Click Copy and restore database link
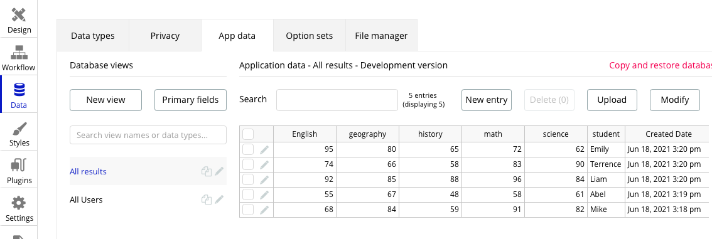The width and height of the screenshot is (712, 239). 661,65
